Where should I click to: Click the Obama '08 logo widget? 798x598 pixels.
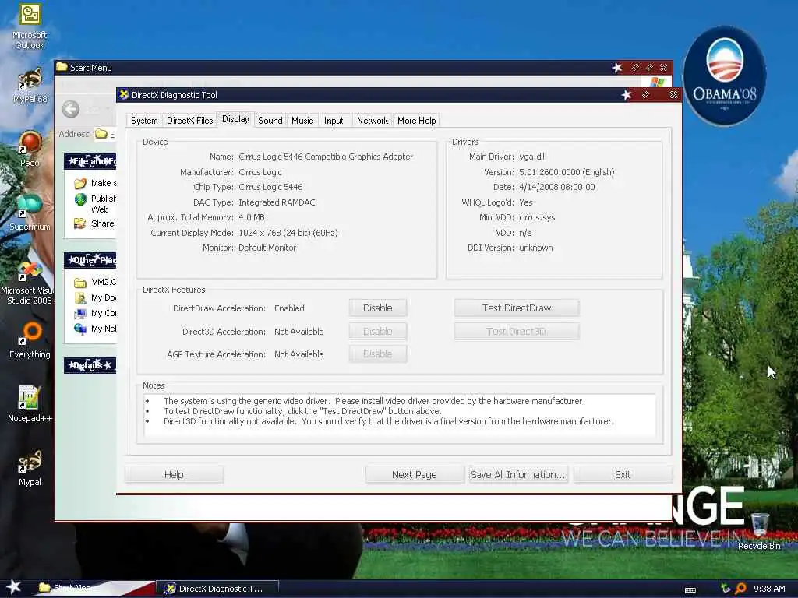click(724, 76)
